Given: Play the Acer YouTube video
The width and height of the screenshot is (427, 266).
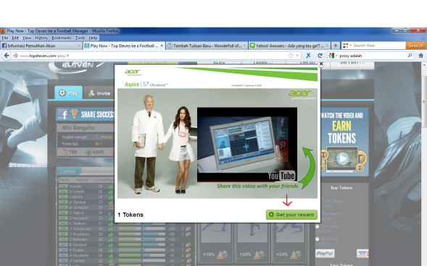Looking at the screenshot, I should 247,145.
